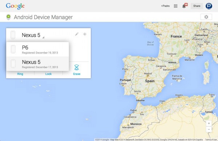
Task: Click the Share button
Action: click(197, 6)
